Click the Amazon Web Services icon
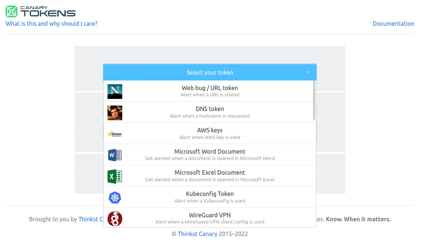 click(x=115, y=134)
